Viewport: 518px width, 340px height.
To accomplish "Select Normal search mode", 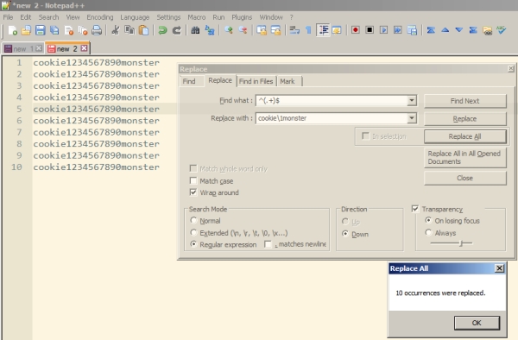I will click(x=193, y=220).
